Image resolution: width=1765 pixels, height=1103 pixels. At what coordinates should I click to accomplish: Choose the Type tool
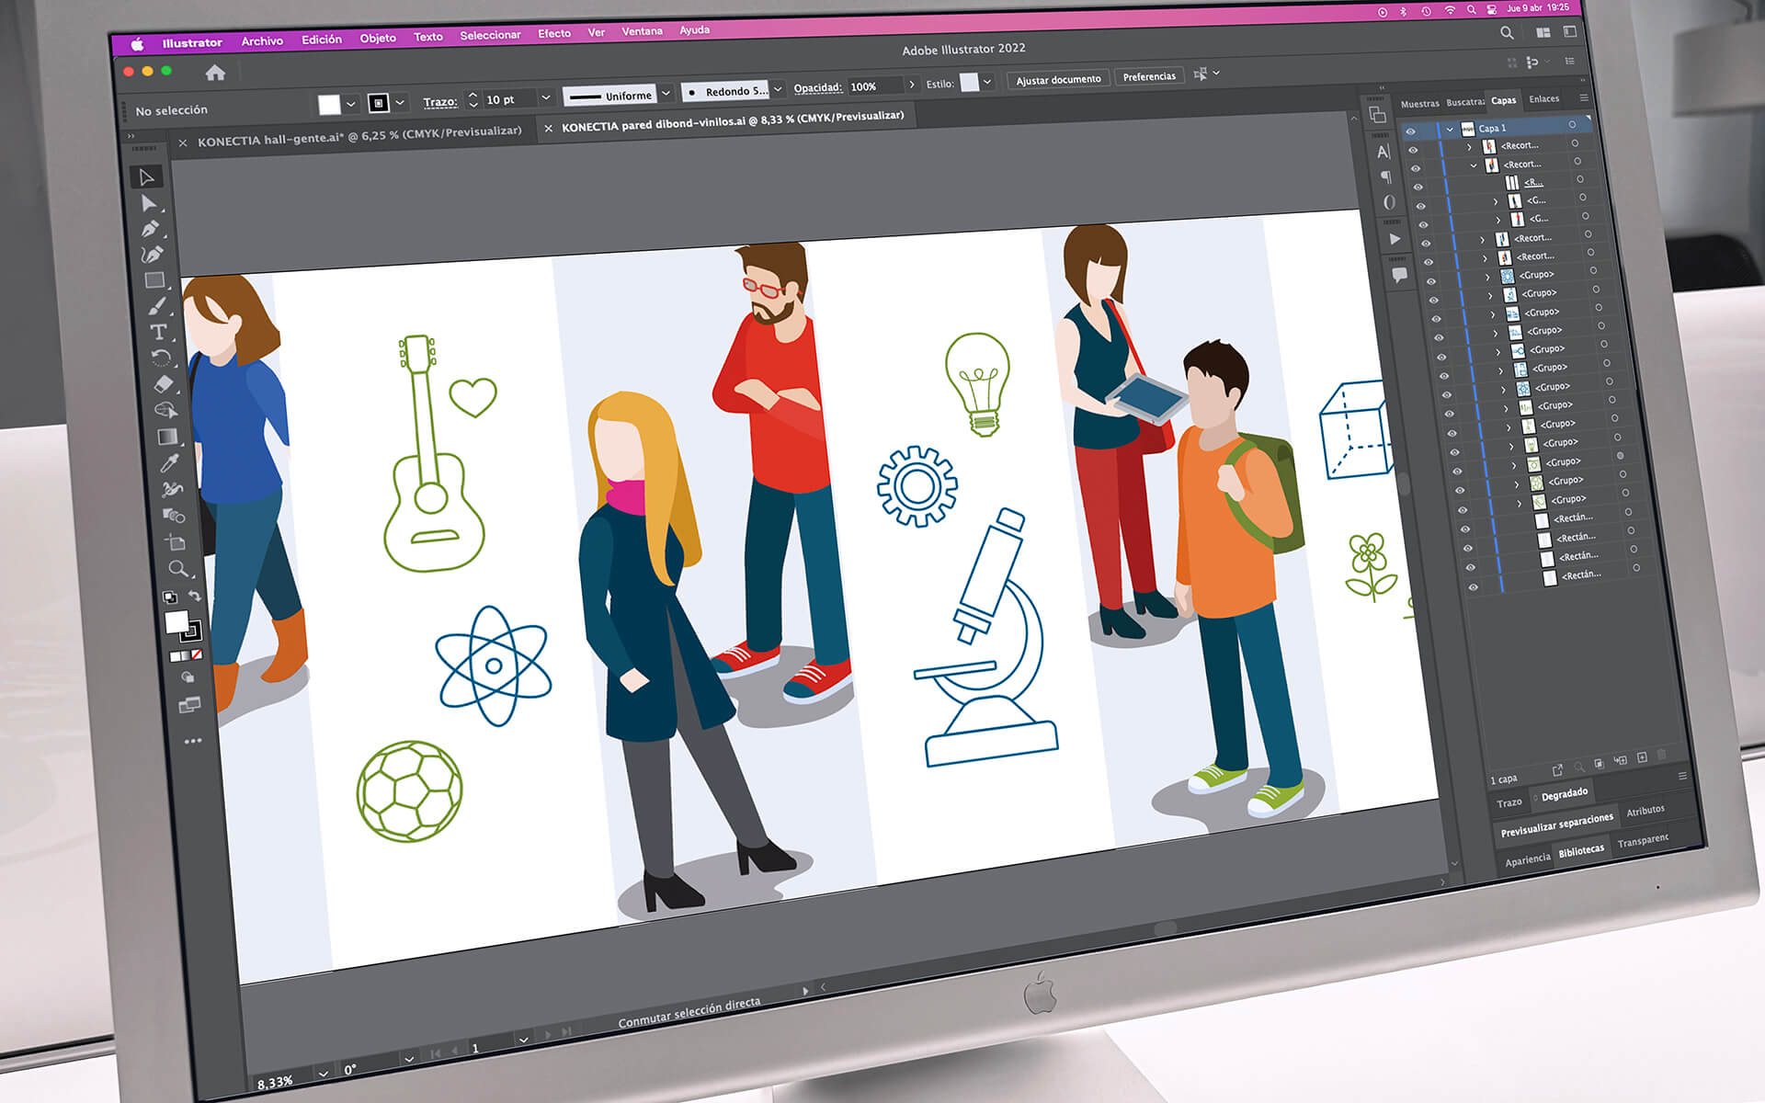point(158,332)
